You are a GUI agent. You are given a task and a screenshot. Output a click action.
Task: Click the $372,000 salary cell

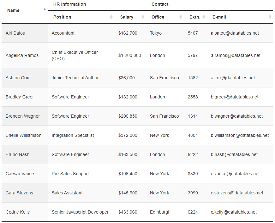pos(128,135)
